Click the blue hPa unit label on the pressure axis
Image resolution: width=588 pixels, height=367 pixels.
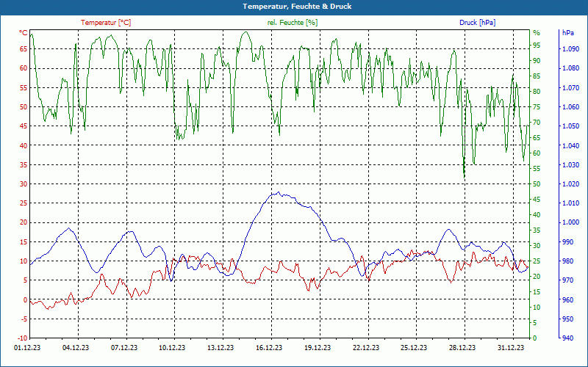(x=567, y=33)
